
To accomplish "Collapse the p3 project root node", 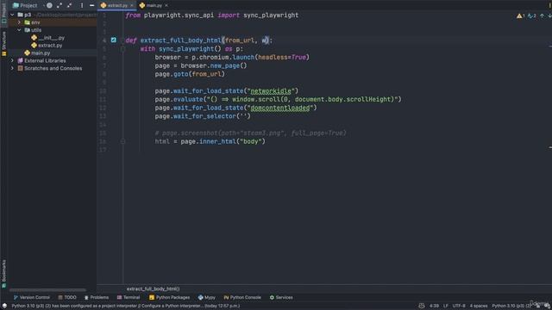I will point(12,15).
